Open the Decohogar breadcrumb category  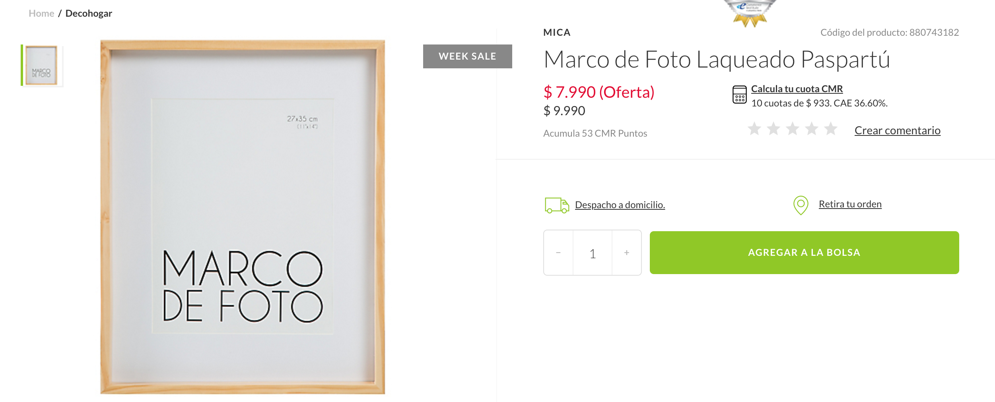click(x=89, y=14)
